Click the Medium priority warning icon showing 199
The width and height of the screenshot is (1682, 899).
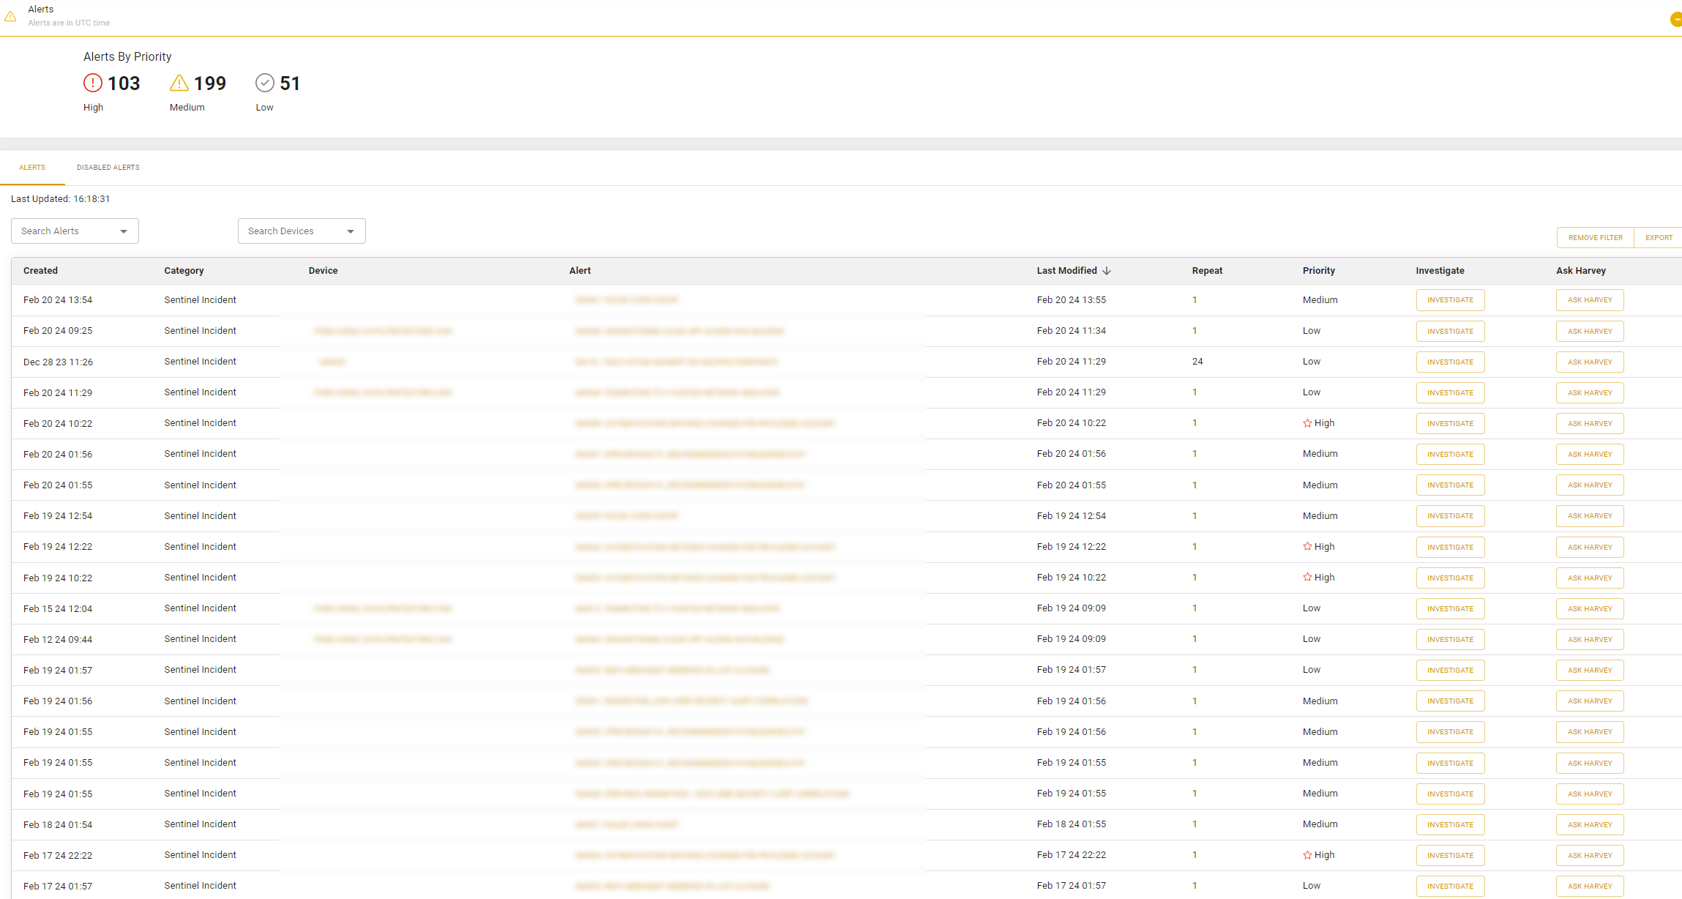pos(179,83)
